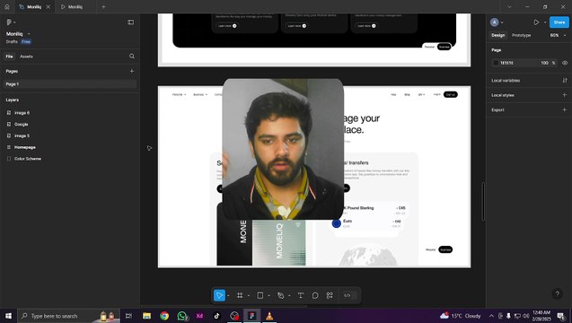Click the taskbar search box
This screenshot has width=572, height=323.
[68, 316]
